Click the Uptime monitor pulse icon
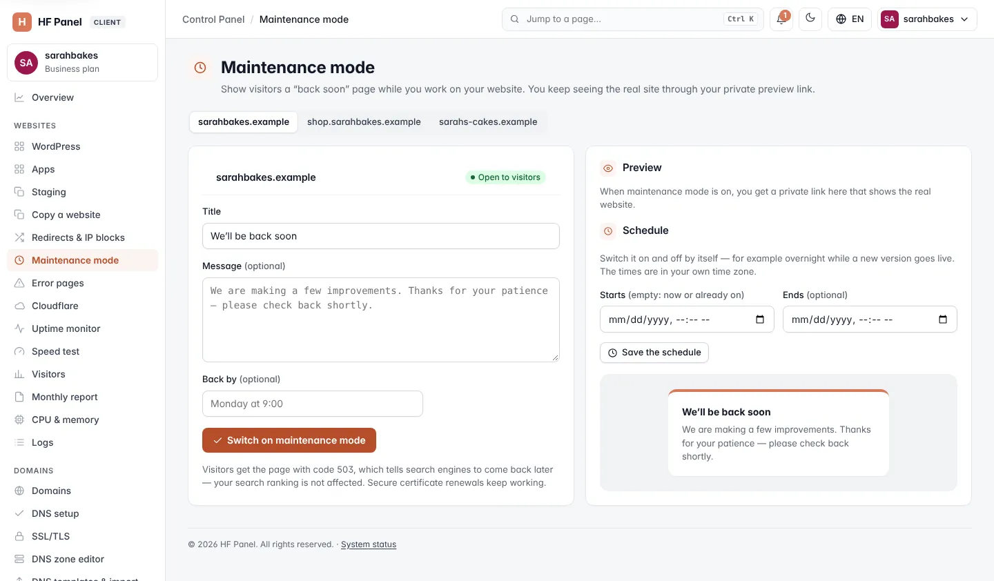The height and width of the screenshot is (581, 994). click(x=19, y=328)
